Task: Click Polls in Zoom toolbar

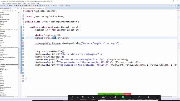Action: click(x=115, y=98)
